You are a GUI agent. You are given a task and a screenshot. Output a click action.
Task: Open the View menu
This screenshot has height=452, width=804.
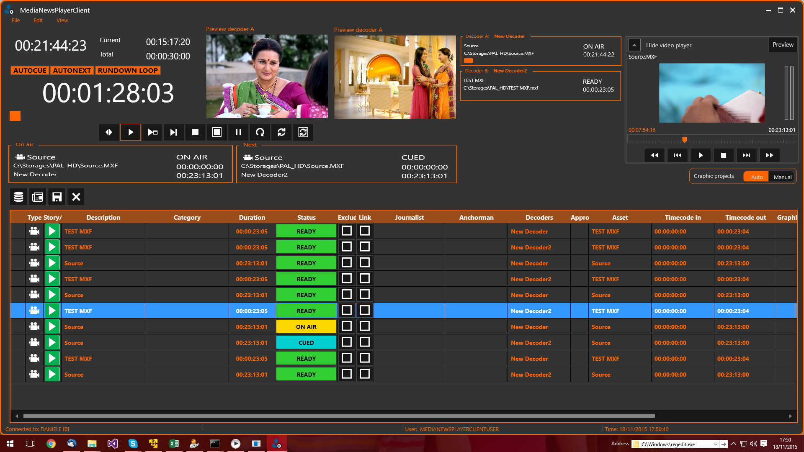pyautogui.click(x=62, y=20)
